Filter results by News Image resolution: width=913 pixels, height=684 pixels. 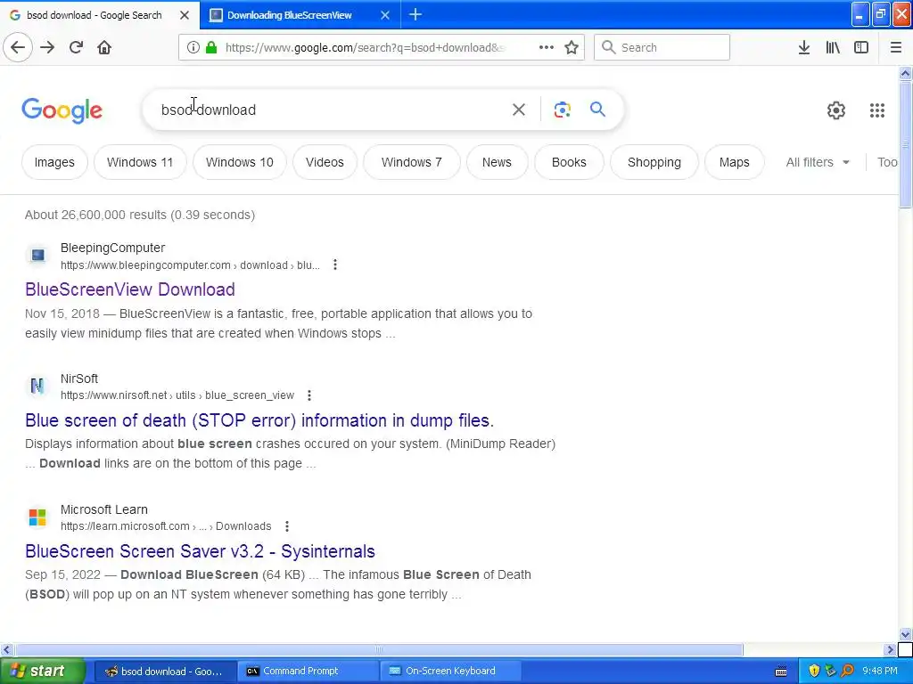pos(497,162)
